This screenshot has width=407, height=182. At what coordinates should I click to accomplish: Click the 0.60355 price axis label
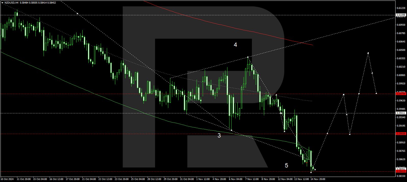click(401, 58)
